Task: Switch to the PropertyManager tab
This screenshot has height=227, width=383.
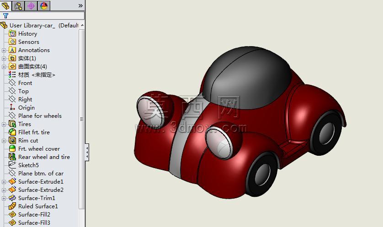Action: [x=18, y=5]
